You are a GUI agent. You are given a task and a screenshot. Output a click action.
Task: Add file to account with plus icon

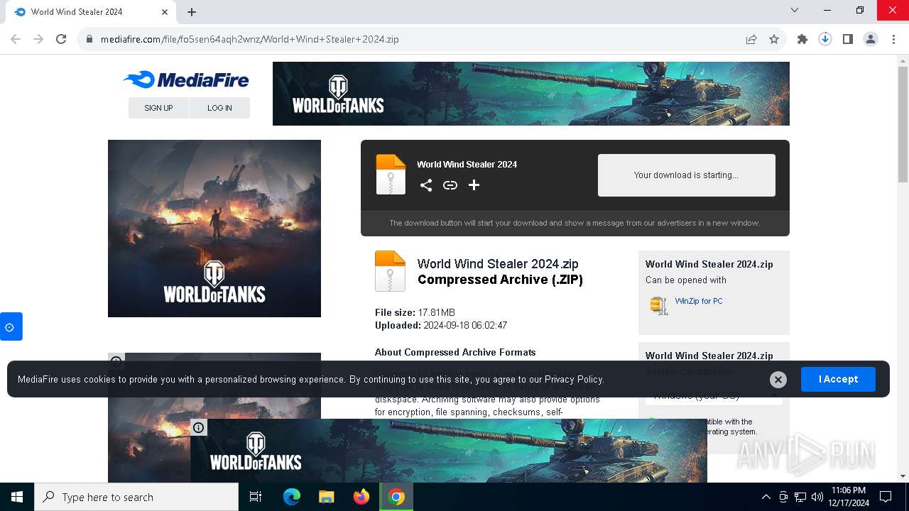pos(474,185)
